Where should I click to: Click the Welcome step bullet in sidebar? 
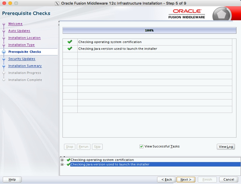tap(4, 24)
